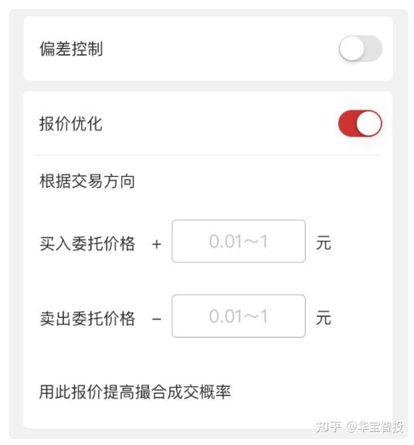This screenshot has height=445, width=414.
Task: Click the minus sign before sell price
Action: 157,319
